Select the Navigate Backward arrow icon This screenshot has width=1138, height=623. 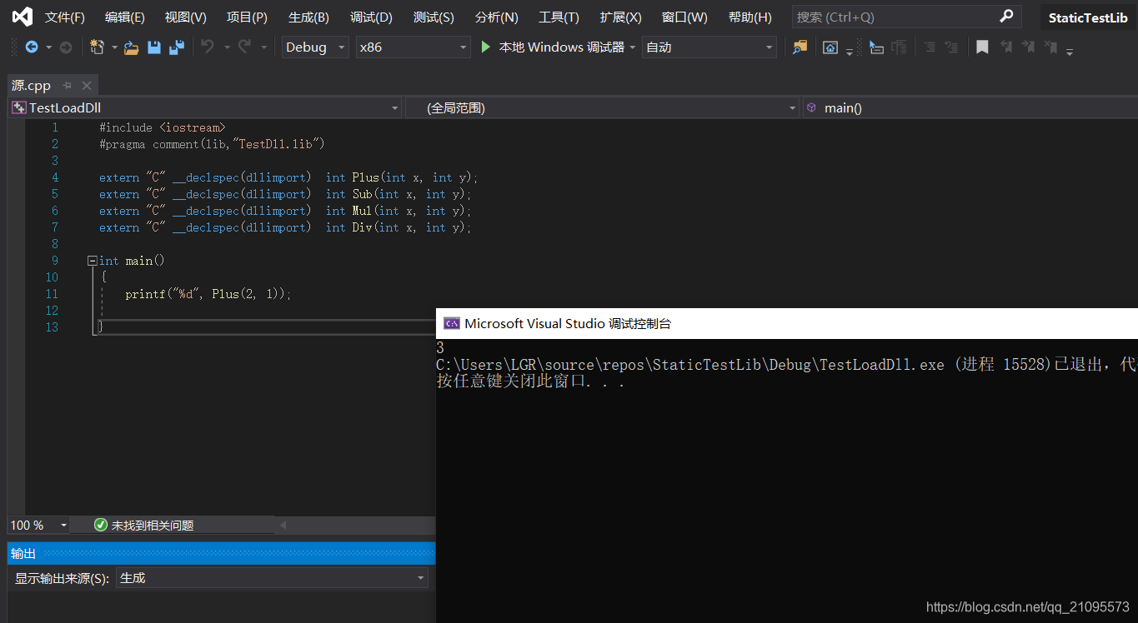tap(33, 47)
